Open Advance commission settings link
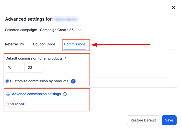The image size is (182, 133). coord(36,94)
